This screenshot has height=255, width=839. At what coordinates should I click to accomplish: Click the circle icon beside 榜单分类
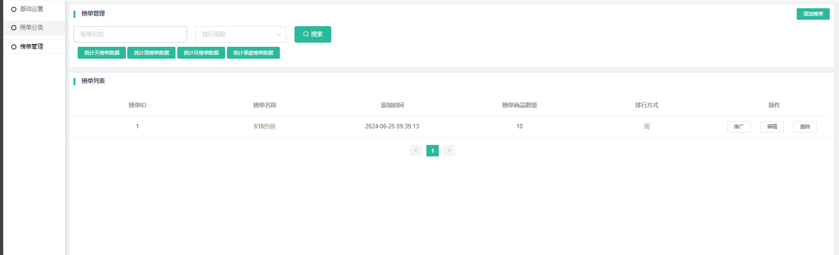pyautogui.click(x=14, y=28)
